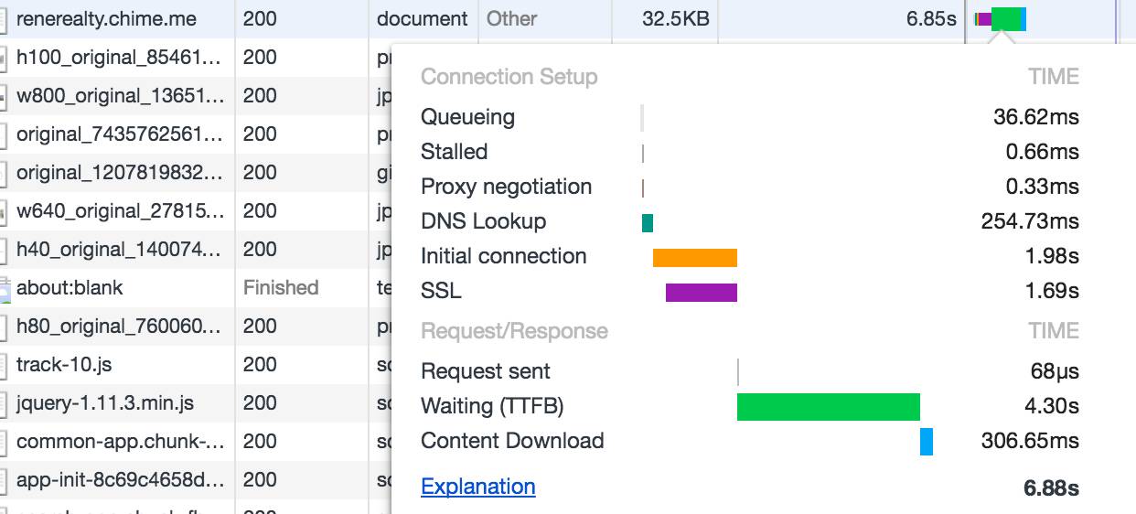Click the green Waiting (TTFB) timing bar
This screenshot has width=1136, height=514.
click(828, 406)
